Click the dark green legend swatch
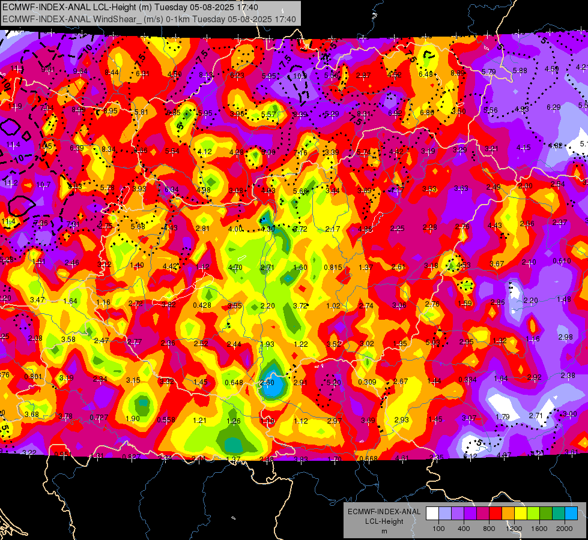This screenshot has height=540, width=588. [546, 514]
